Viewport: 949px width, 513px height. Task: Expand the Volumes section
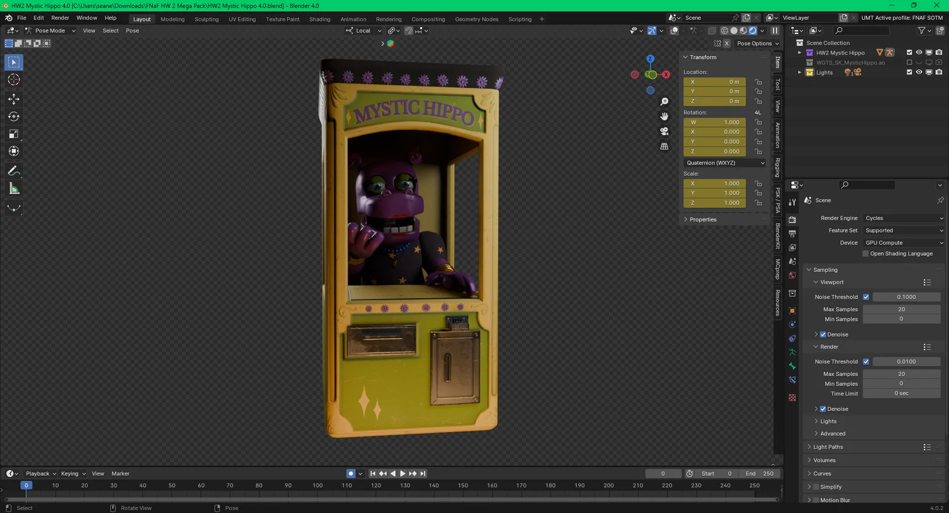click(824, 460)
